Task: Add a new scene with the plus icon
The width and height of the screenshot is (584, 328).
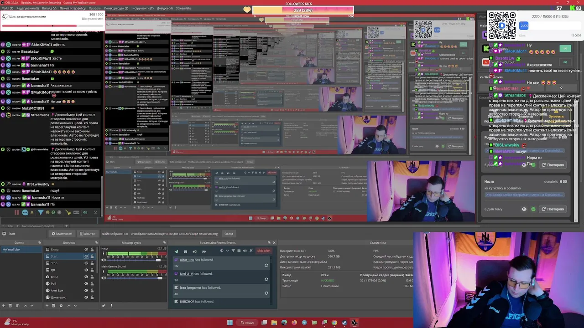Action: tap(4, 306)
